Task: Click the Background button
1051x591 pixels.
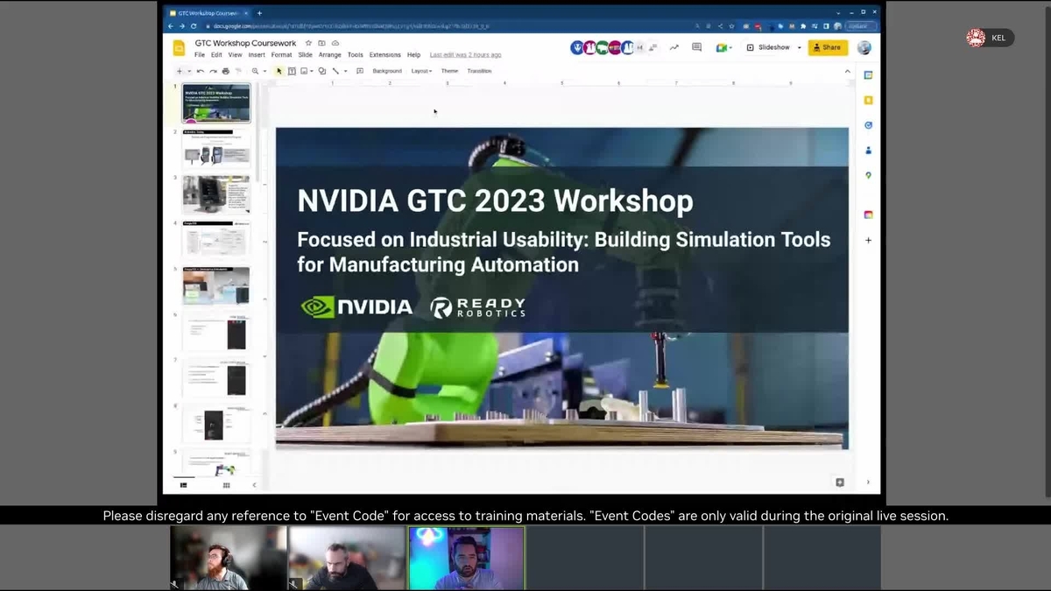Action: [x=387, y=71]
